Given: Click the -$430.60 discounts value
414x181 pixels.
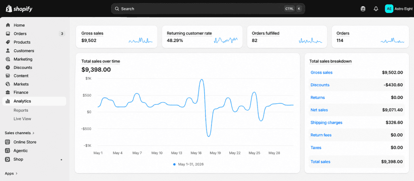Looking at the screenshot, I should (x=393, y=85).
